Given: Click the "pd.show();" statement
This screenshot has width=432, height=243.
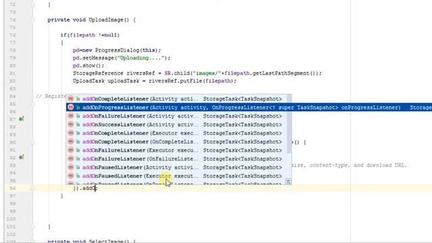Looking at the screenshot, I should (88, 65).
